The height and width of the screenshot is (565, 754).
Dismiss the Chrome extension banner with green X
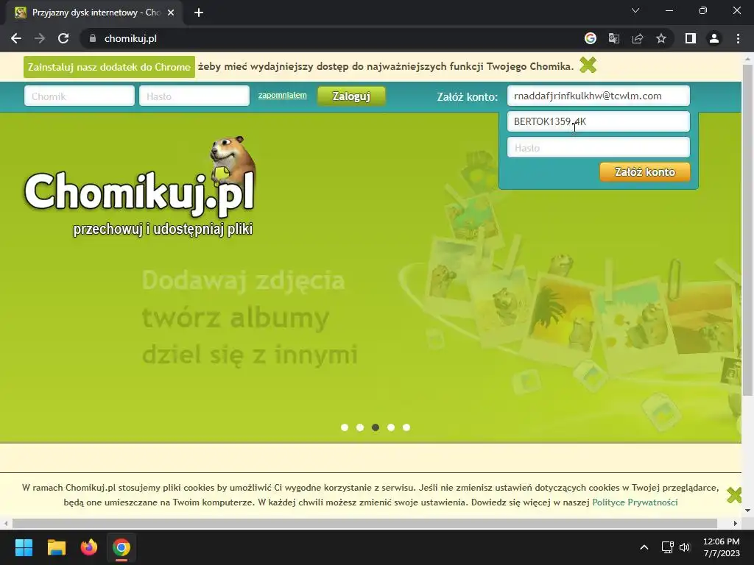588,65
